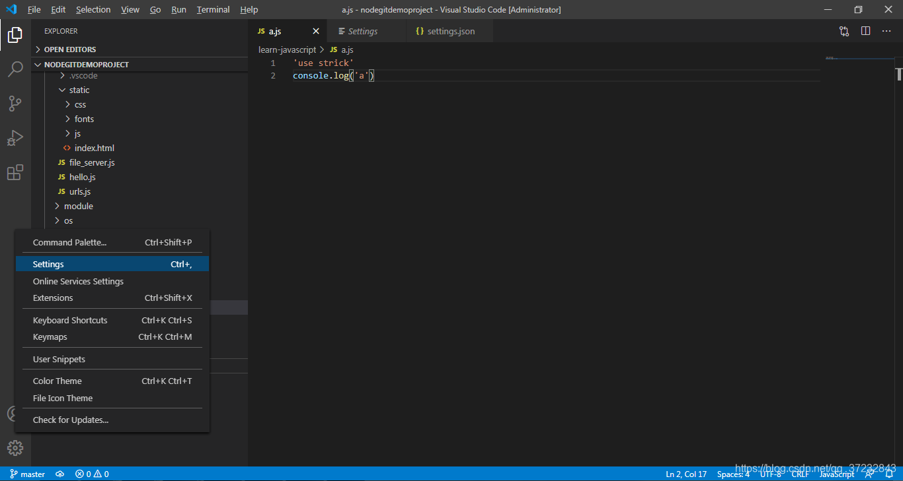Open the Run menu
The width and height of the screenshot is (903, 481).
(178, 9)
